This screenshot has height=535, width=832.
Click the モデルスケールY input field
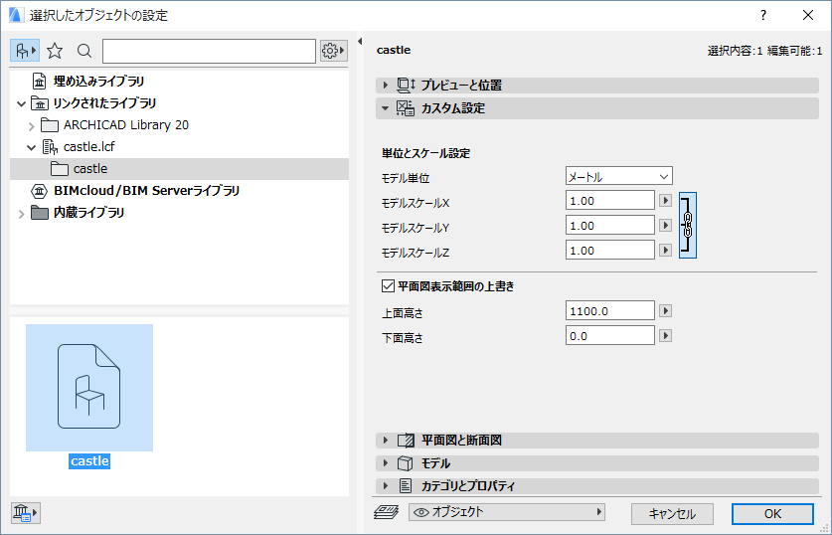pos(609,226)
